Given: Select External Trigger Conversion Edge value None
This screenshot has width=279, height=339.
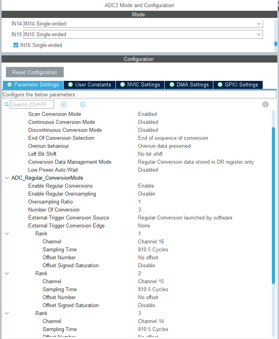Looking at the screenshot, I should pos(144,226).
